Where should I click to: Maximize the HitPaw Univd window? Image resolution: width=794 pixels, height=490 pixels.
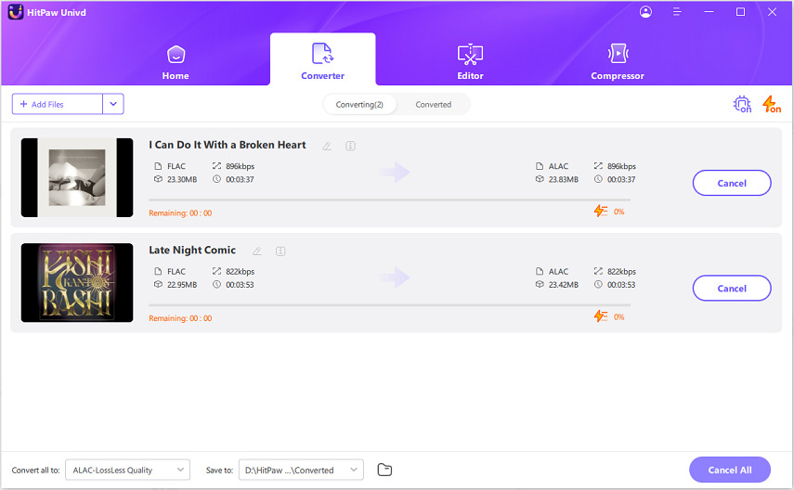740,12
